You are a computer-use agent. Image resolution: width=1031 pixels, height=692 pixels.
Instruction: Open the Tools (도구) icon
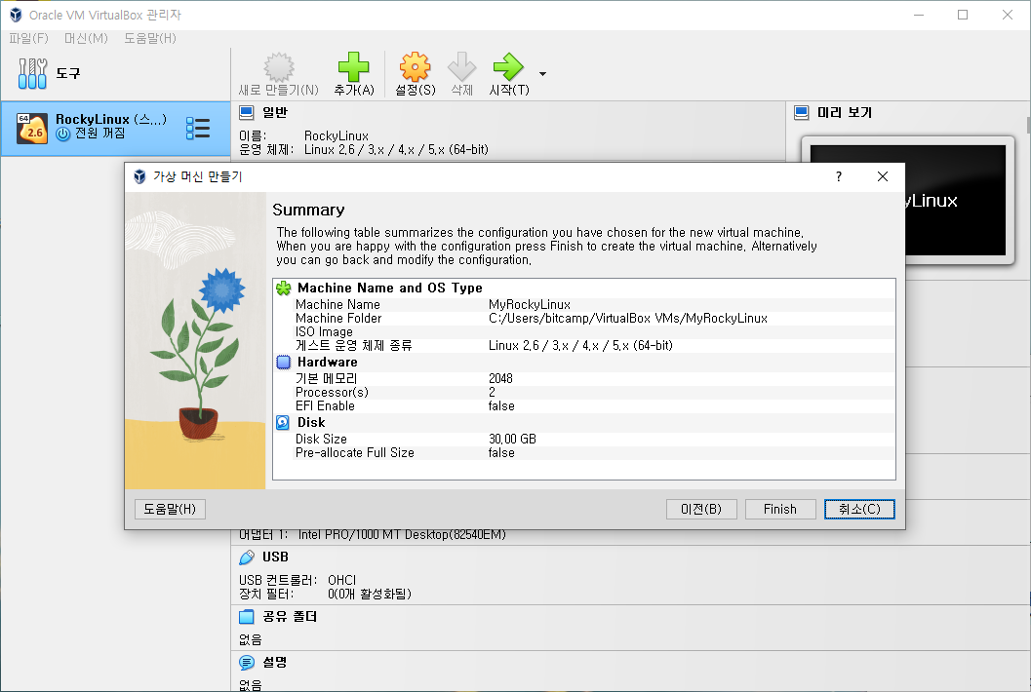[33, 73]
